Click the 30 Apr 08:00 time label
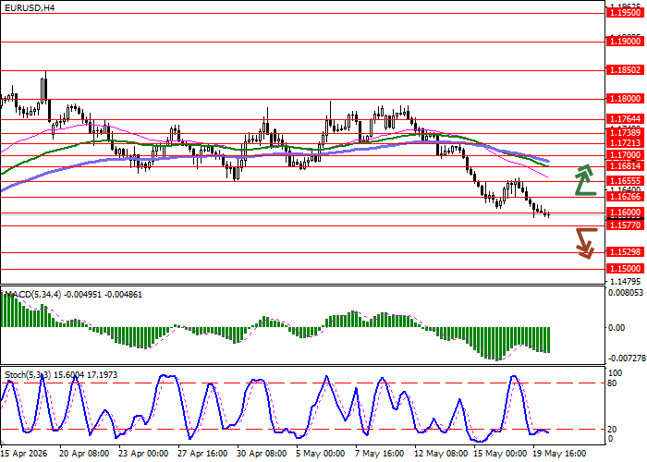The image size is (647, 462). pos(262,454)
